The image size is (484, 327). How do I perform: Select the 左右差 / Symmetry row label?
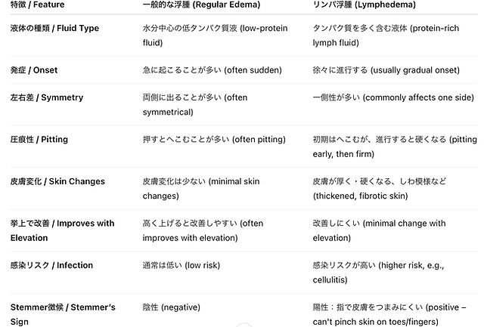(x=47, y=97)
